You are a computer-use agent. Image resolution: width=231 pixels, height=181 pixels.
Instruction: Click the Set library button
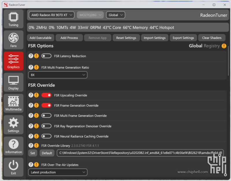33,153
